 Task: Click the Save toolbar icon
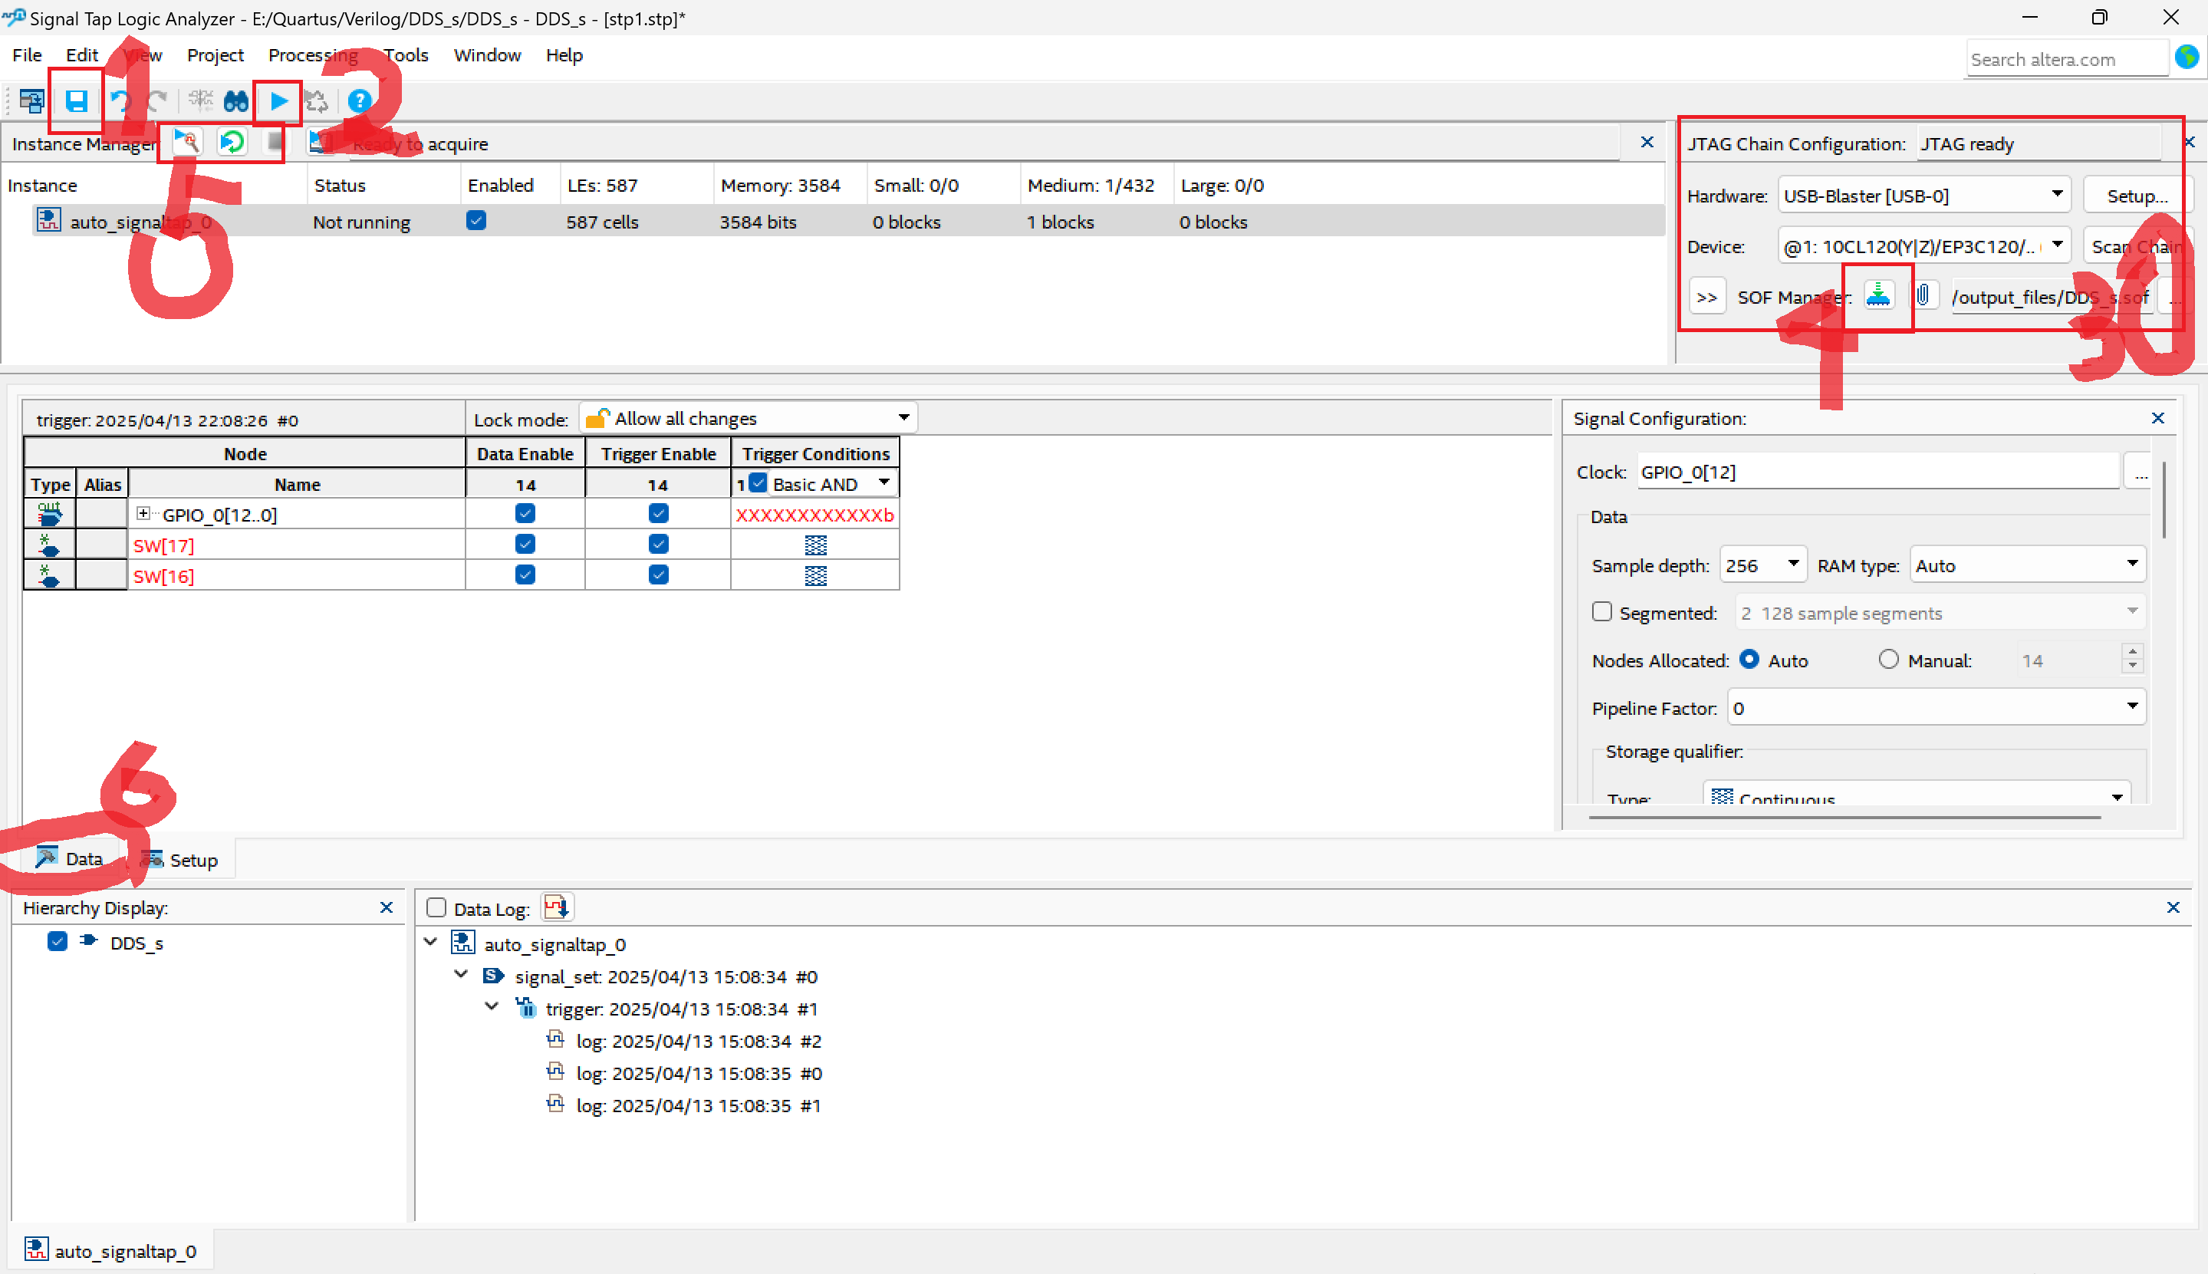tap(77, 101)
